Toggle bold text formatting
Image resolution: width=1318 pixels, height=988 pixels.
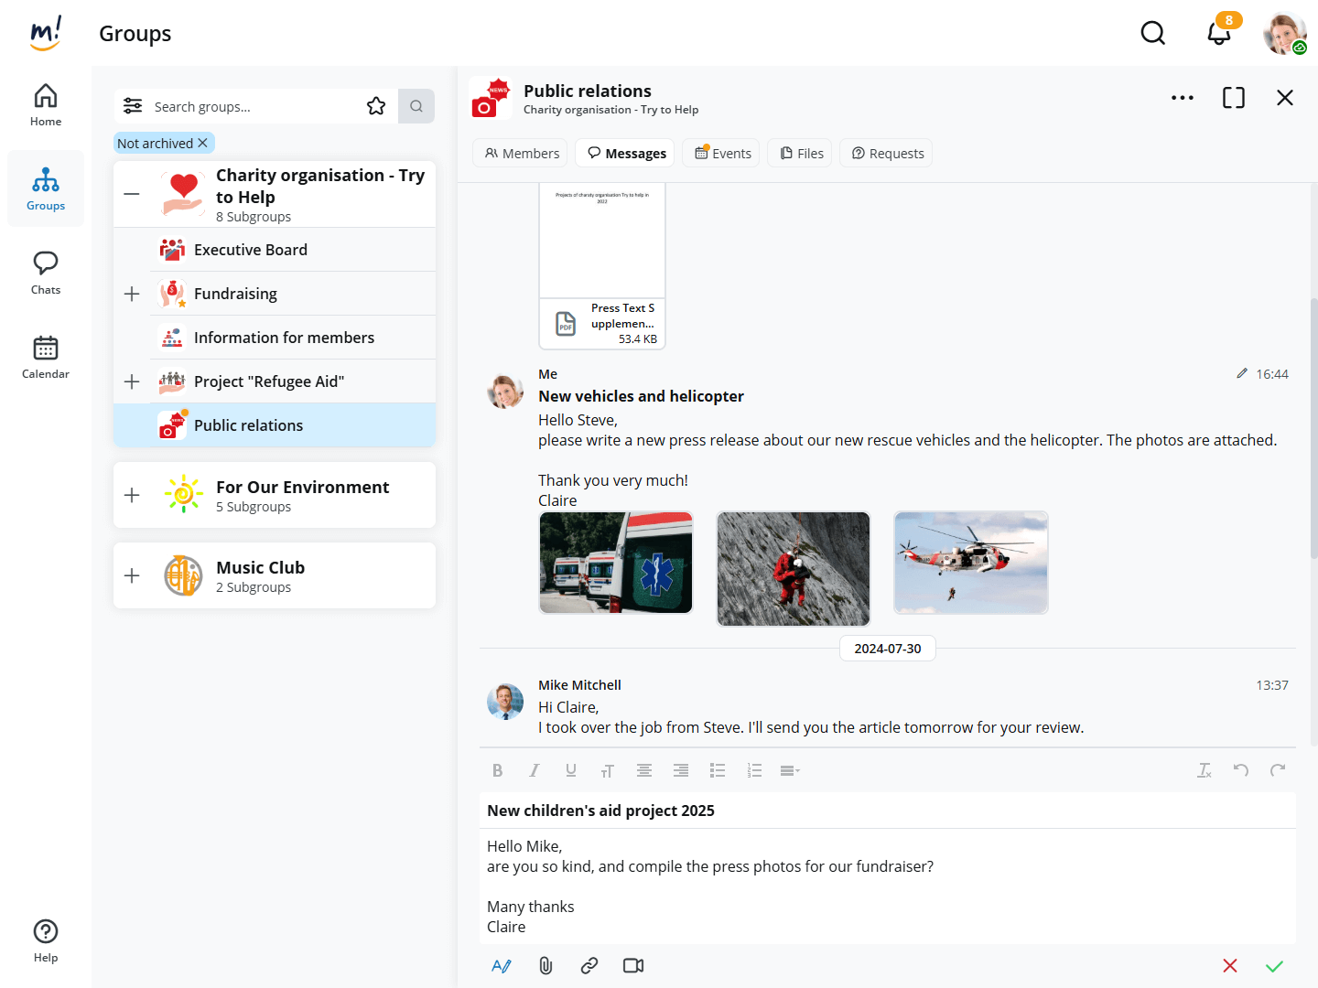point(498,770)
